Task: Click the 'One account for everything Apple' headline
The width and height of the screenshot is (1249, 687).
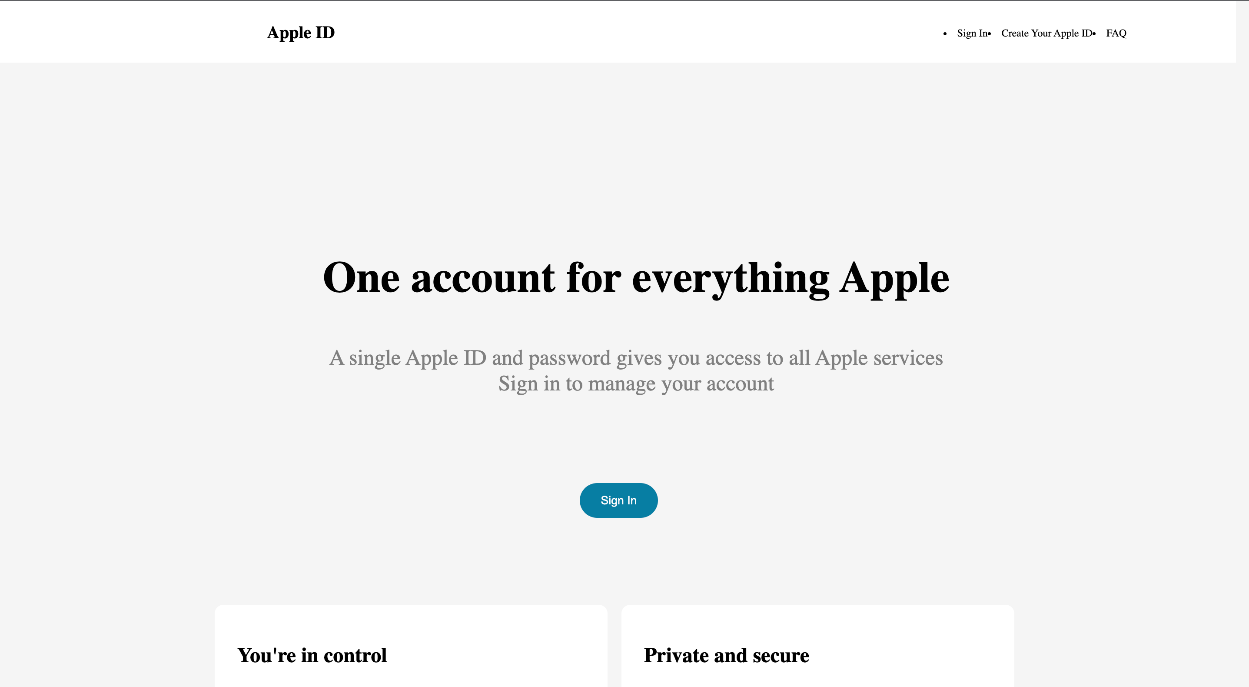Action: [x=636, y=277]
